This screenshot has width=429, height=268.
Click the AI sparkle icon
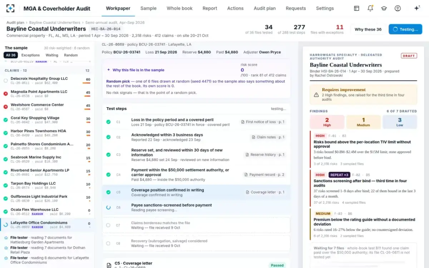(417, 8)
